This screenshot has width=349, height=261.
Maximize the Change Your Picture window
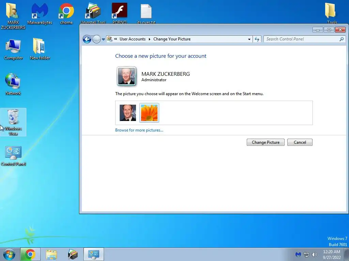[329, 30]
